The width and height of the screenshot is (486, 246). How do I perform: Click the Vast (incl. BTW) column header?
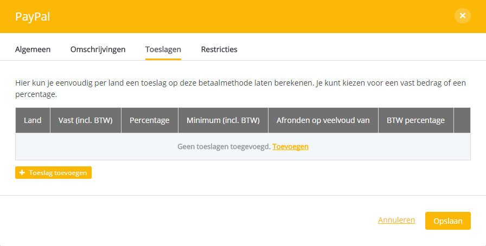point(86,120)
